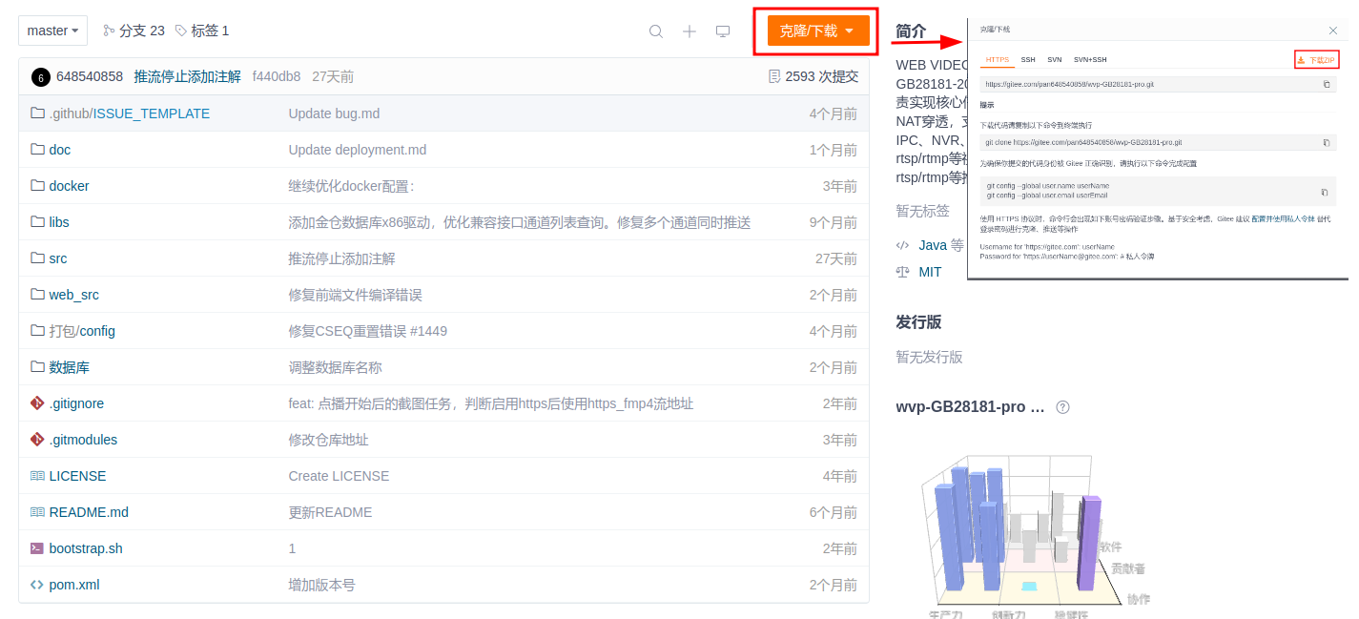
Task: Copy the git clone command
Action: [1326, 142]
